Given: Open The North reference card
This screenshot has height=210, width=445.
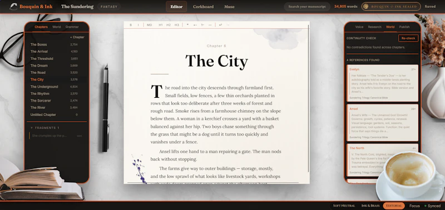Looking at the screenshot, I should click(382, 160).
